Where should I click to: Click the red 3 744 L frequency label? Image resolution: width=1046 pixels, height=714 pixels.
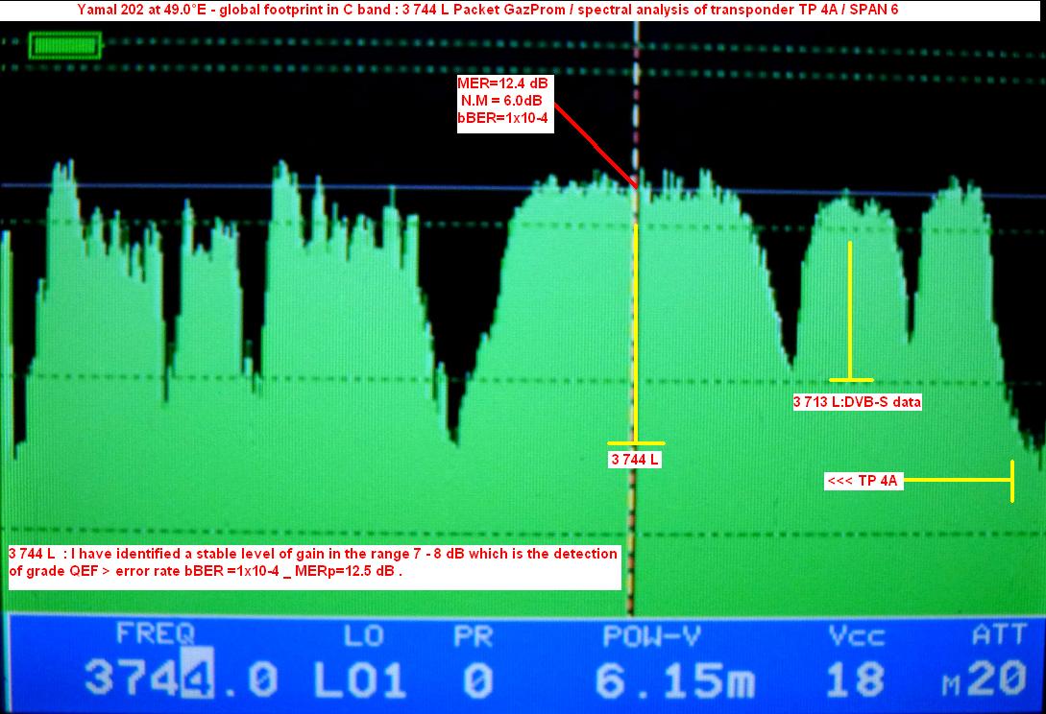tap(635, 460)
